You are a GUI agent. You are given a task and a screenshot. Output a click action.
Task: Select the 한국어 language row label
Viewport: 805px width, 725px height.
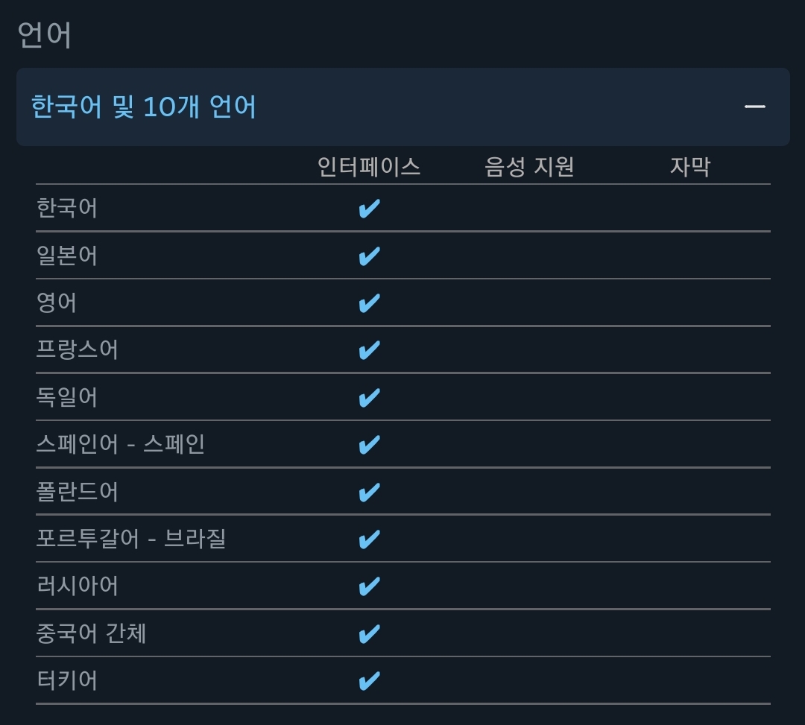click(x=67, y=208)
